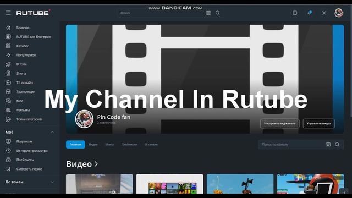Open the video thumbnail with white background
The image size is (352, 198).
170,184
